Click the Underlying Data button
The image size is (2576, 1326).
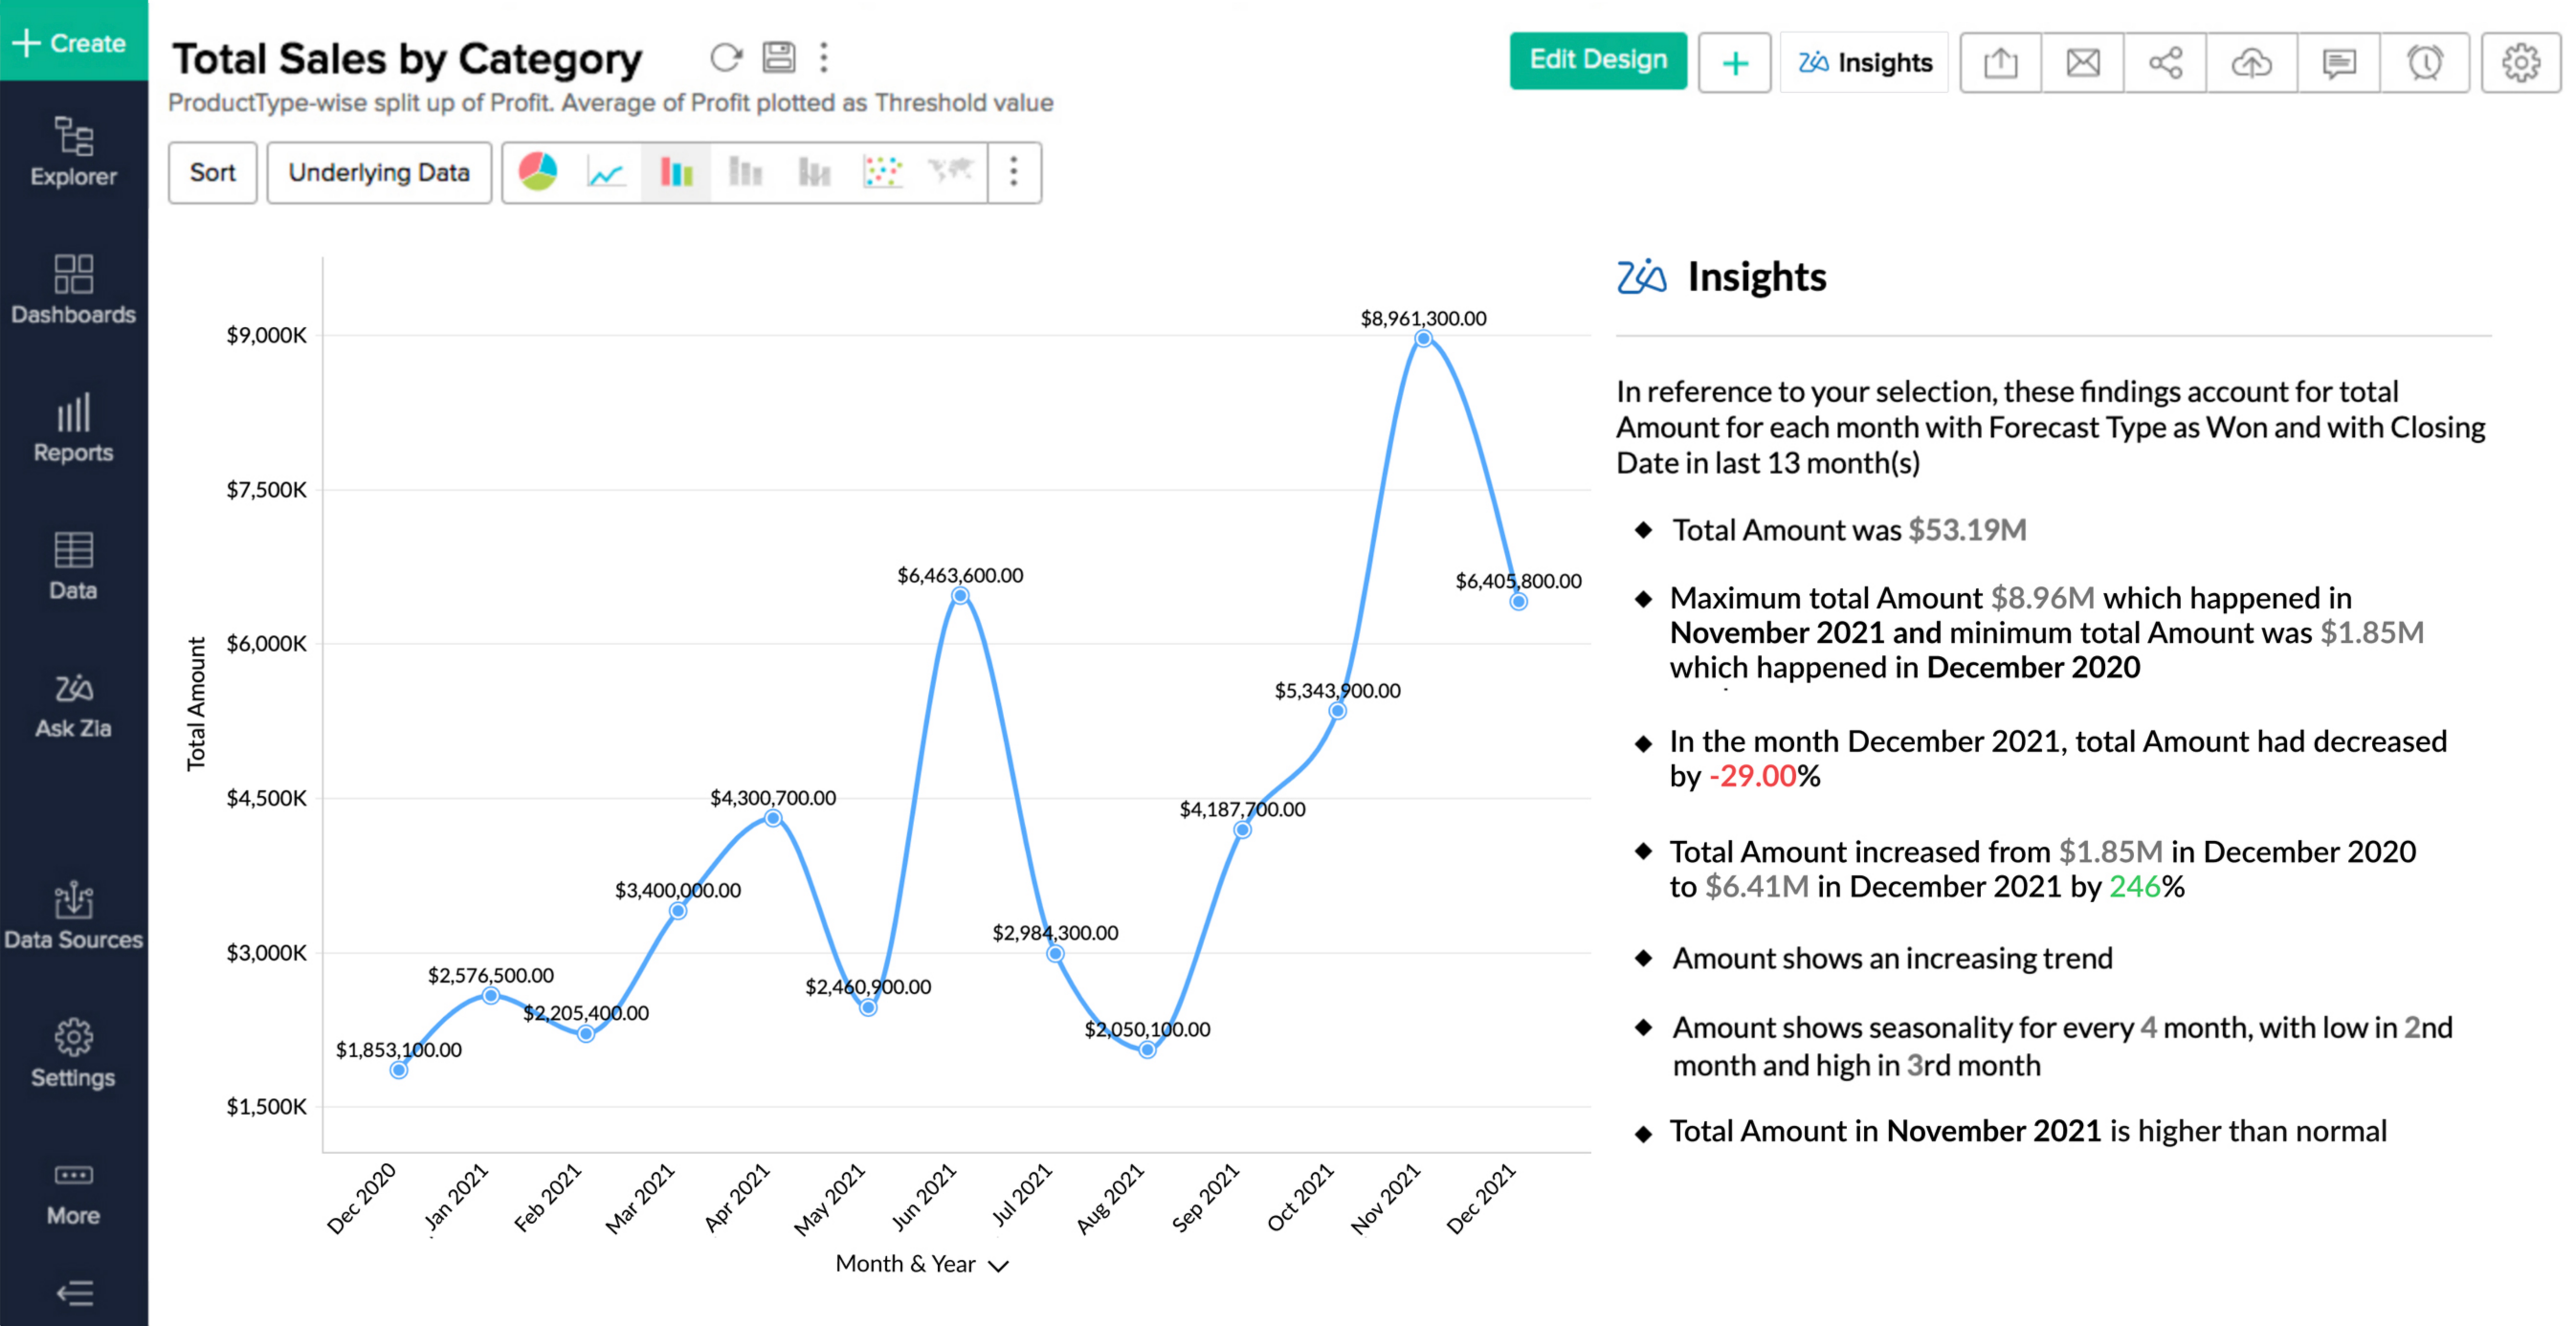(x=379, y=173)
